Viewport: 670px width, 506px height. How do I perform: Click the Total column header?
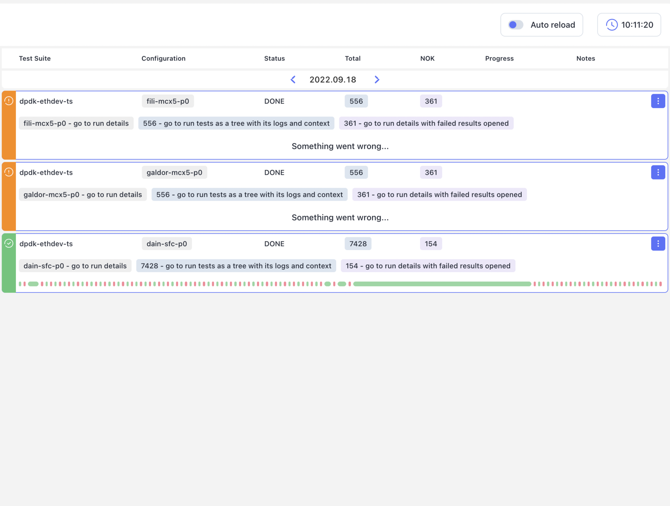coord(353,58)
